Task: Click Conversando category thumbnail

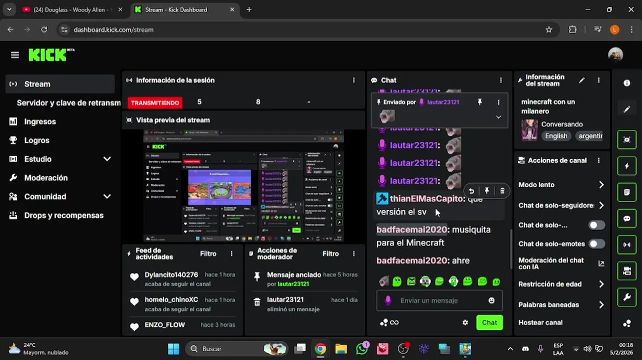Action: 529,130
